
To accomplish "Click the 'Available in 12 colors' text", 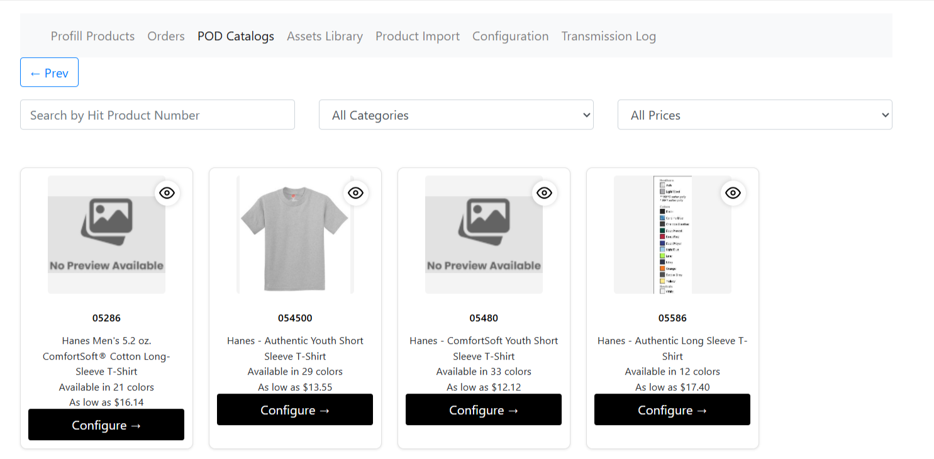I will pos(672,372).
